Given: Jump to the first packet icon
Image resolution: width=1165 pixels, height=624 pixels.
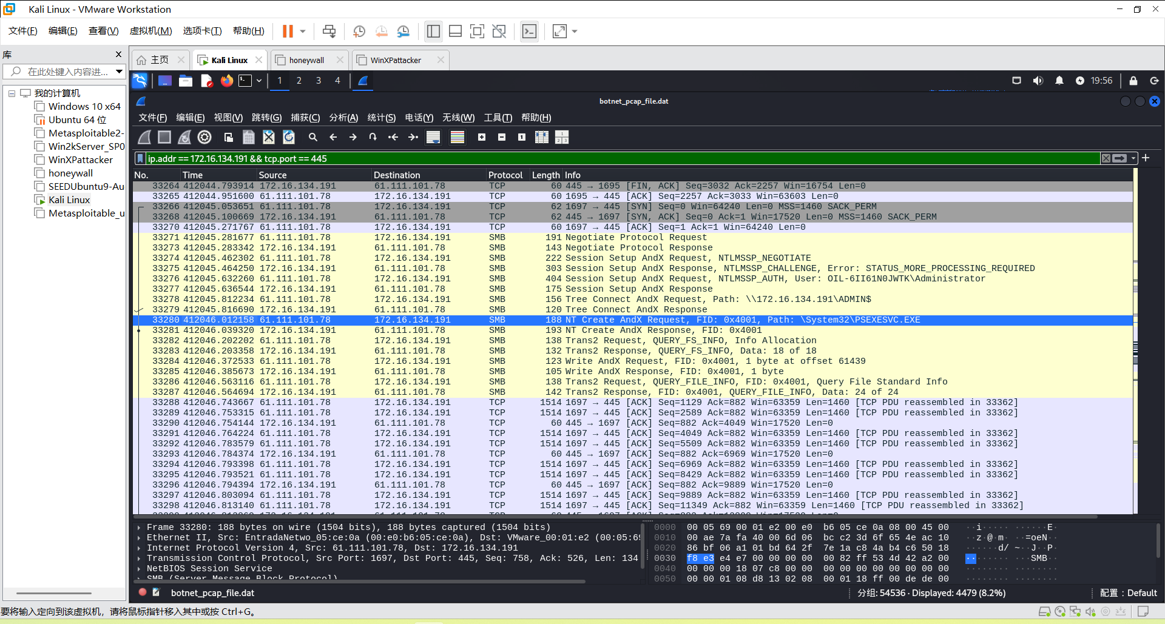Looking at the screenshot, I should click(x=393, y=137).
